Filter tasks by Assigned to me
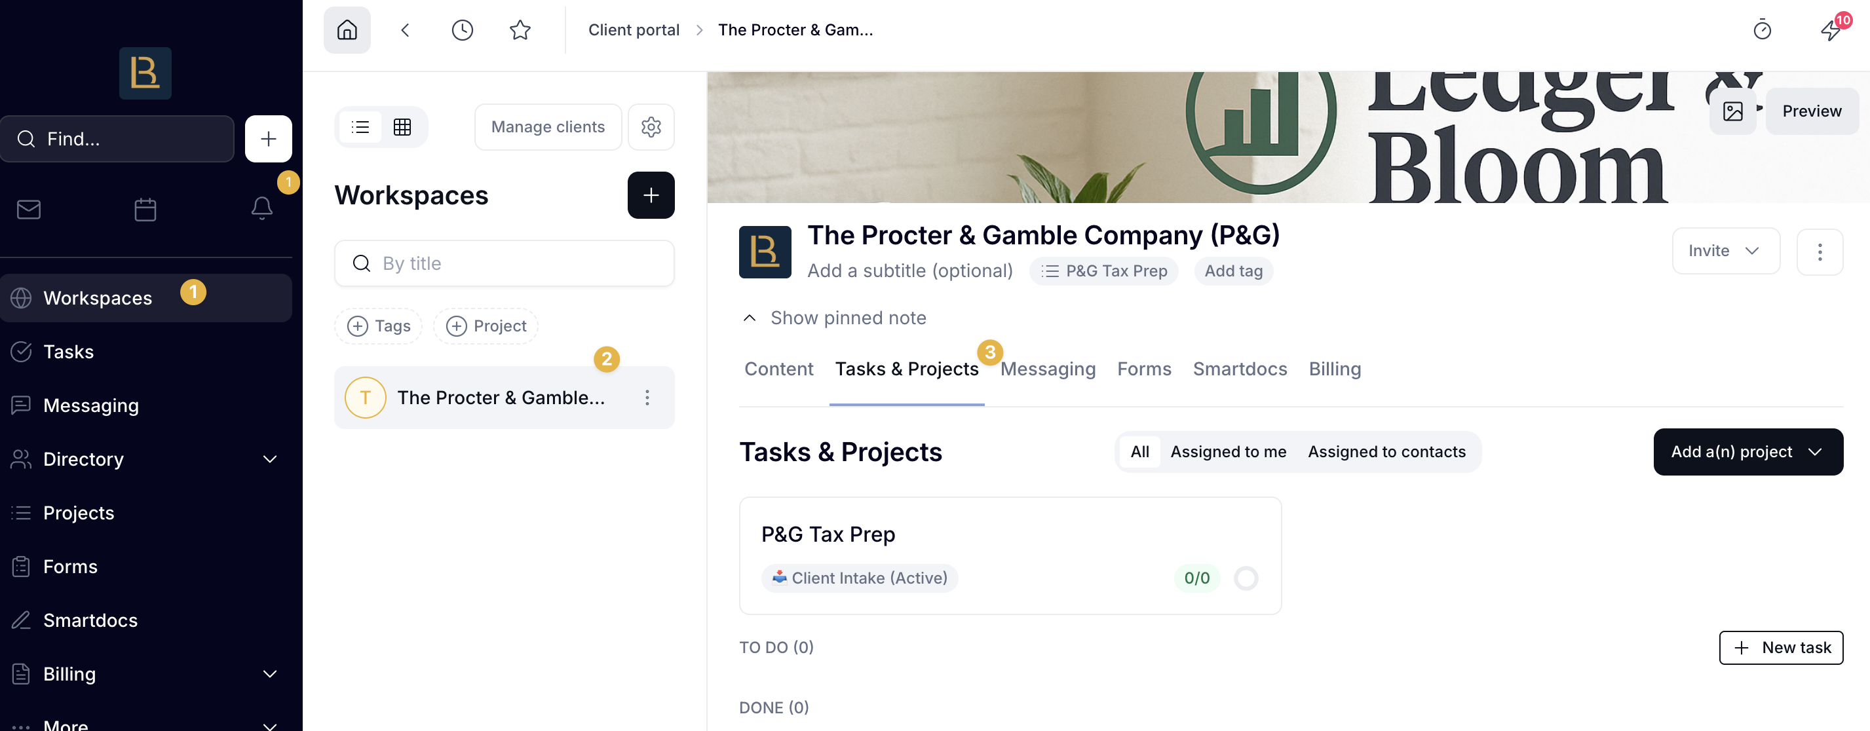Viewport: 1870px width, 731px height. pos(1229,451)
